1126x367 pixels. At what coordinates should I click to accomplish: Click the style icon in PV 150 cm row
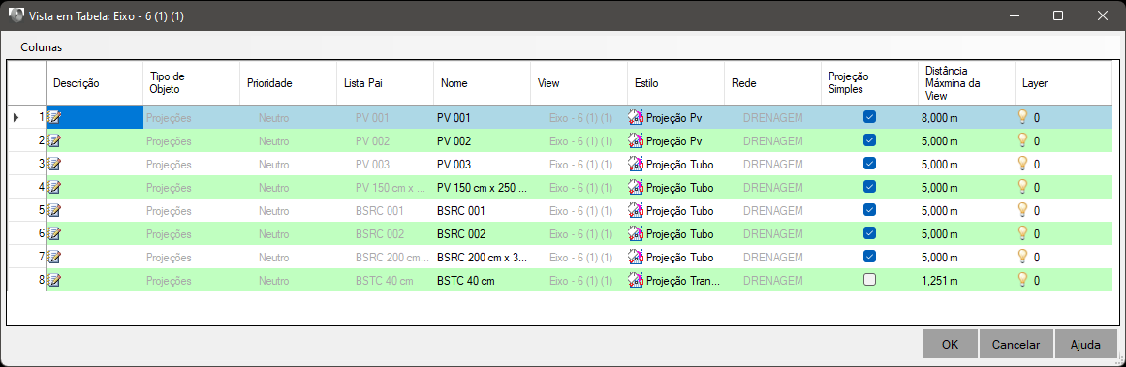(636, 188)
